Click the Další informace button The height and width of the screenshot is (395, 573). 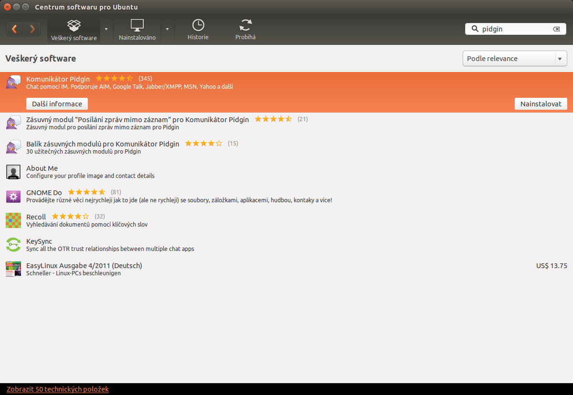57,104
